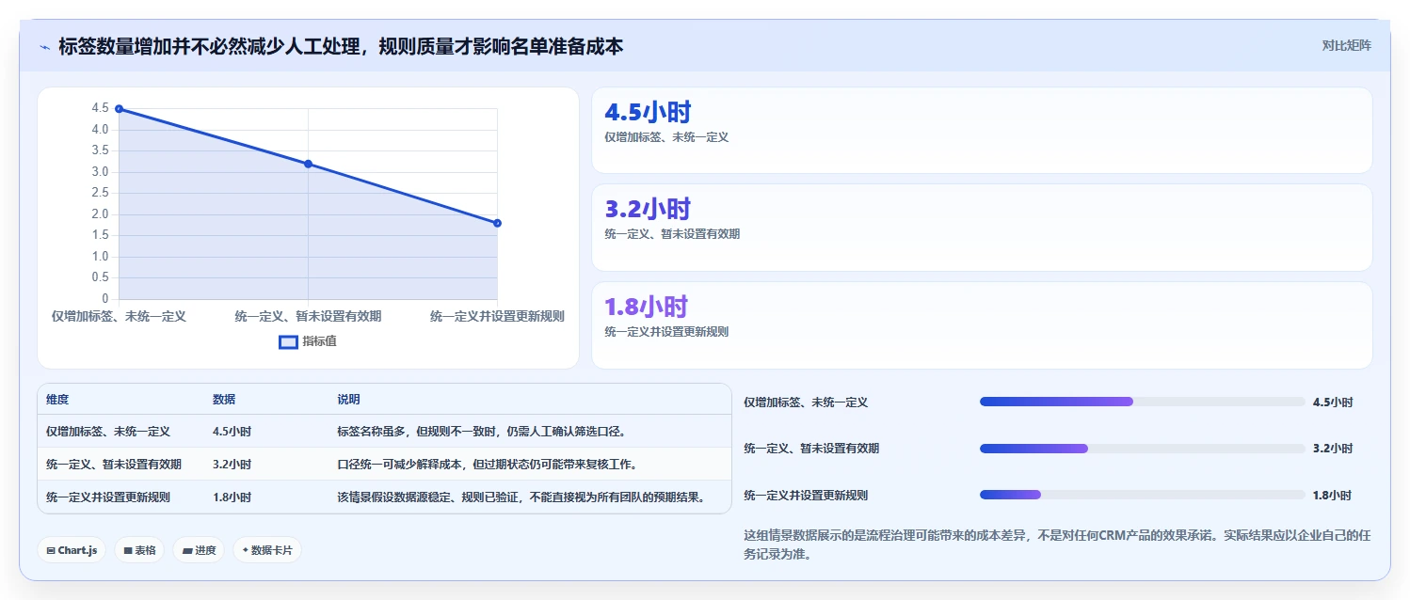
Task: Click the 1.8 data point on chart
Action: point(497,223)
